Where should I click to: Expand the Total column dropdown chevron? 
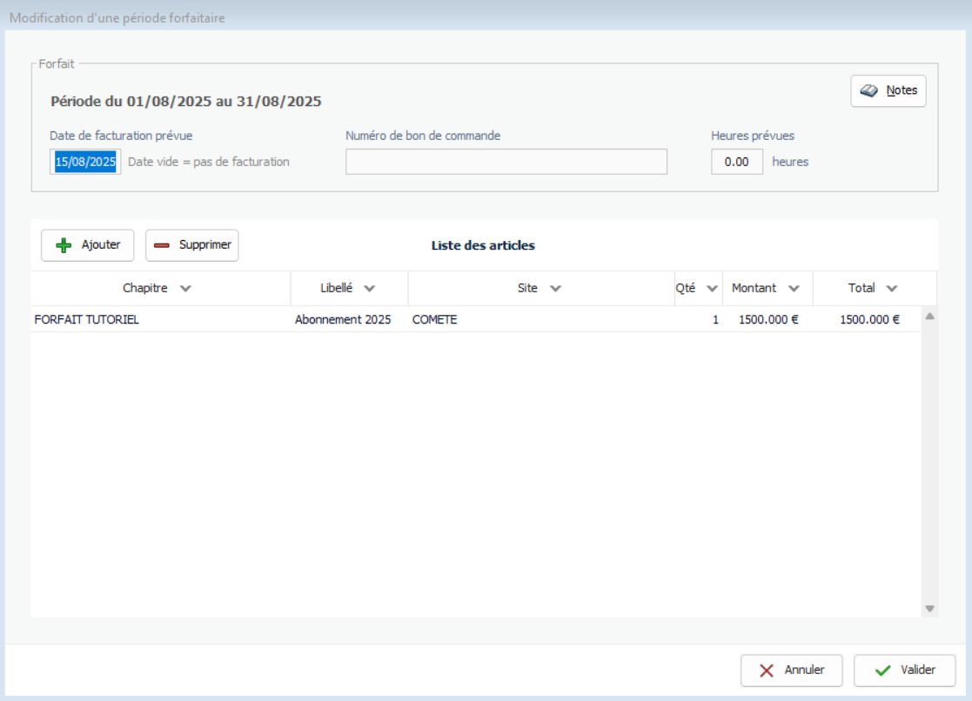tap(892, 289)
